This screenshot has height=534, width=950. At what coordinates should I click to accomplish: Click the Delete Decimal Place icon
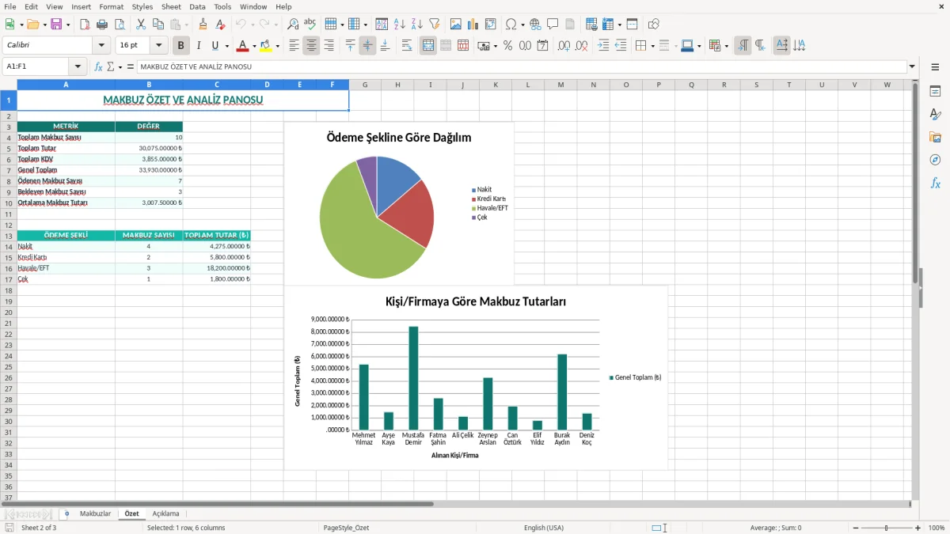[582, 46]
